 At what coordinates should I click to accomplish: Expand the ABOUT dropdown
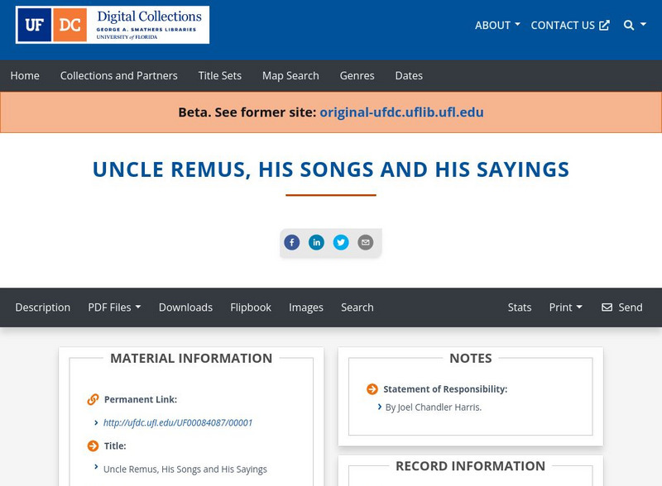click(495, 25)
